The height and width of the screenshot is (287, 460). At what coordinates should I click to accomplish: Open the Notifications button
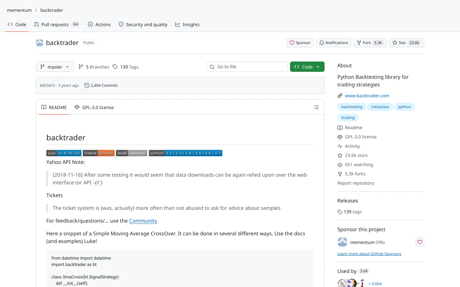click(x=333, y=43)
